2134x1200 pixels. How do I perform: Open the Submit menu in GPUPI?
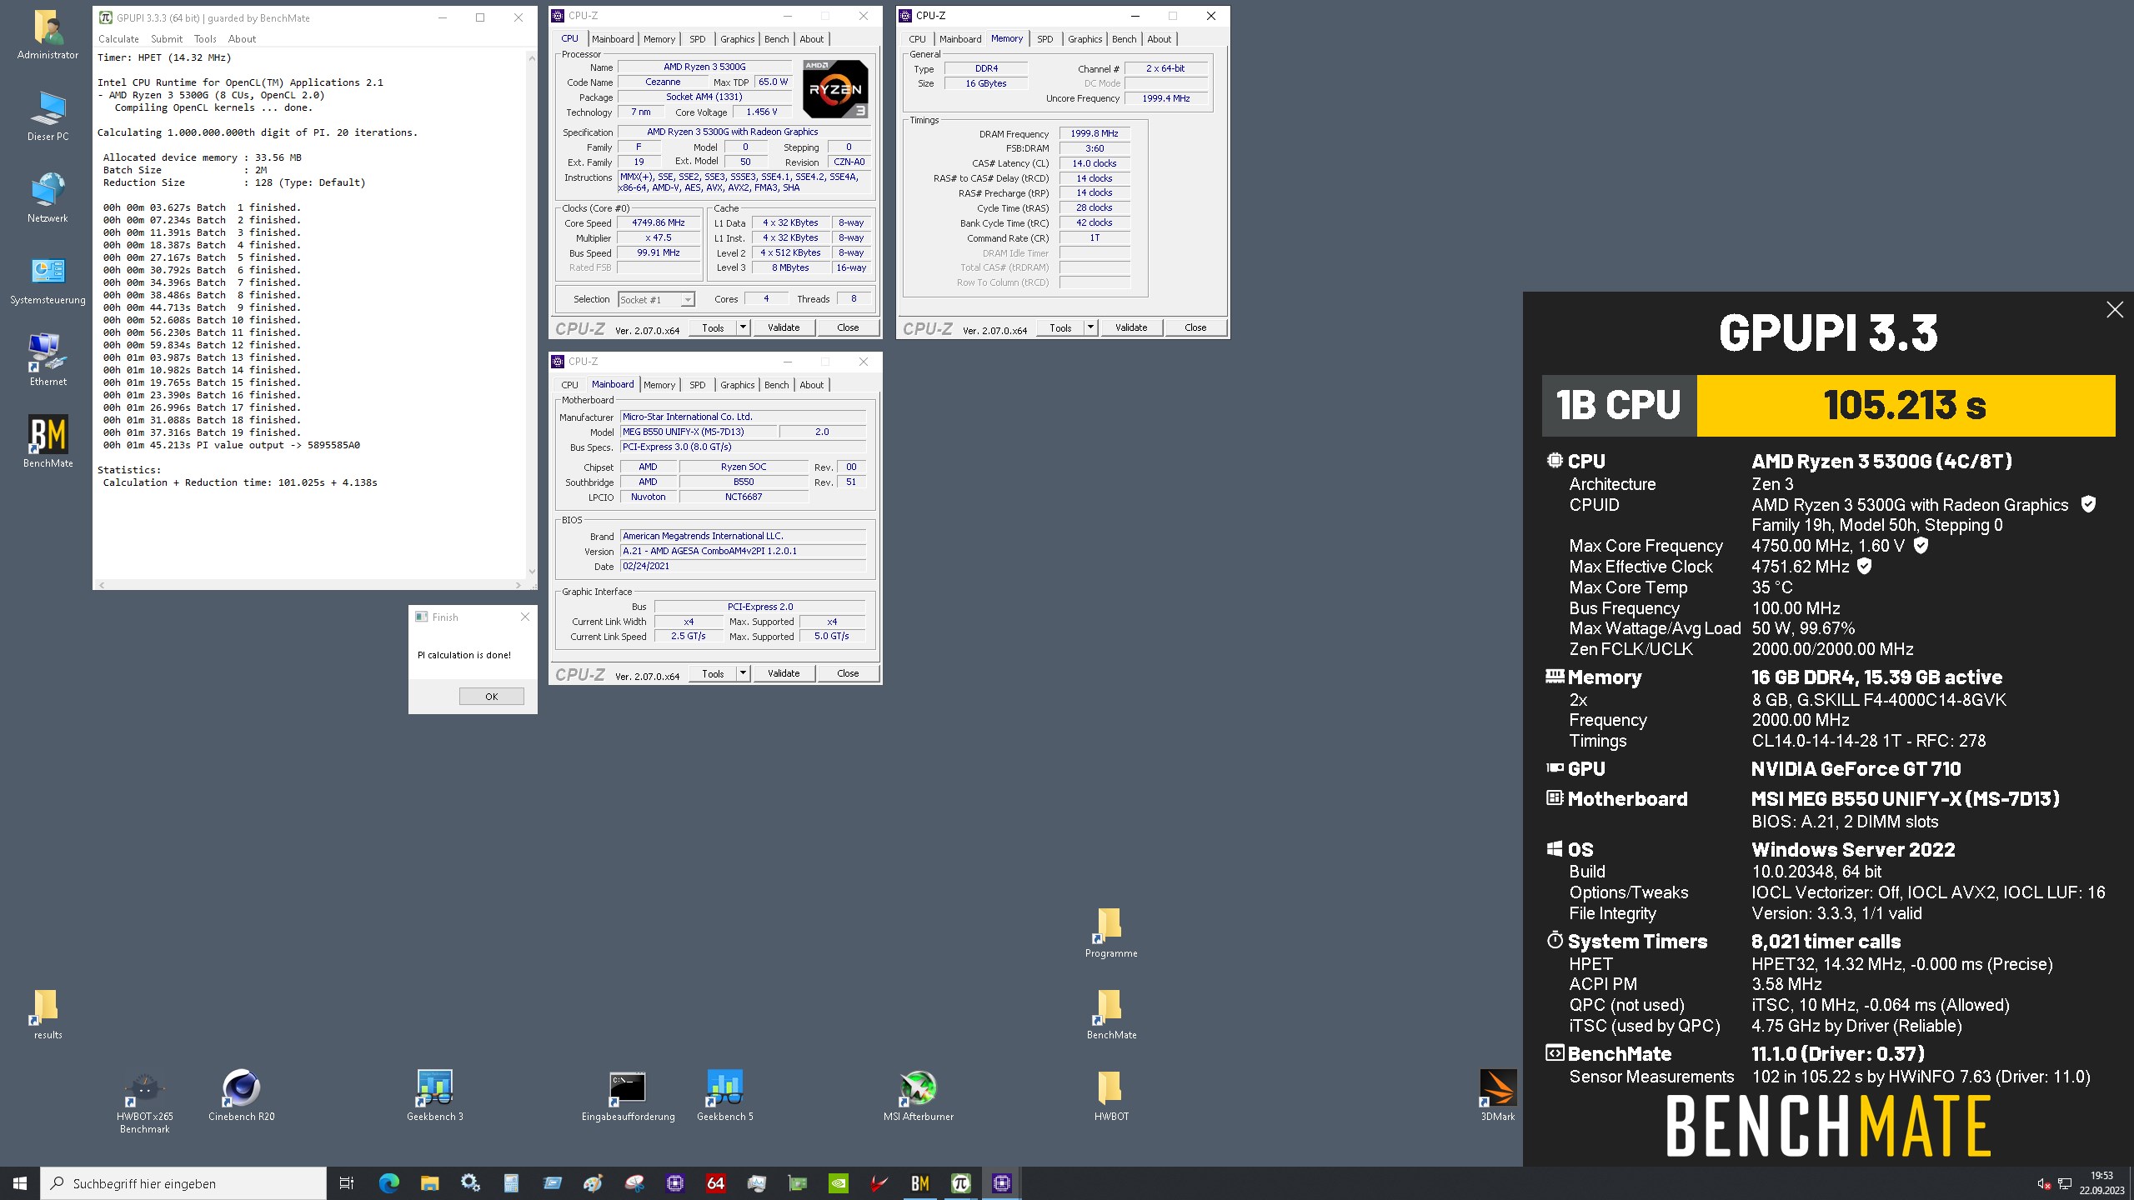[x=167, y=39]
